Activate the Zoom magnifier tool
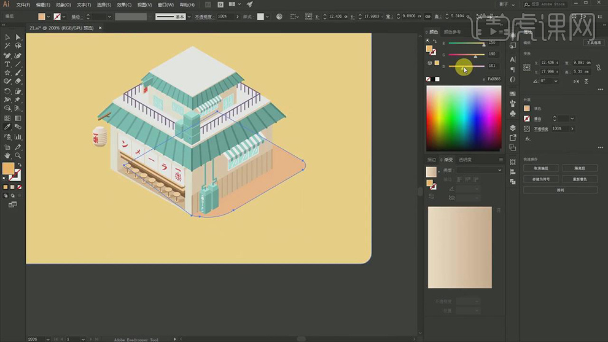This screenshot has width=608, height=342. 18,155
